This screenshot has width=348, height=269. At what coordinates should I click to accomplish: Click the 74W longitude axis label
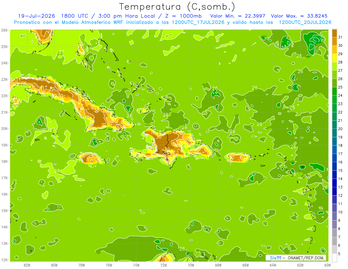click(136, 265)
